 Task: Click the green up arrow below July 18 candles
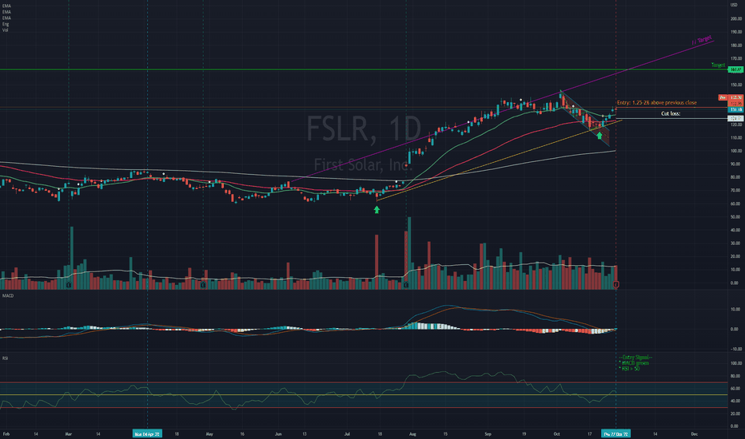click(376, 209)
